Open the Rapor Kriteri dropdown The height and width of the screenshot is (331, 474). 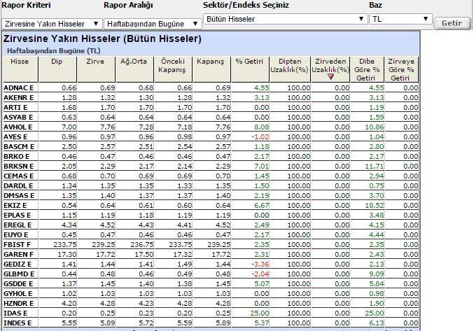[x=50, y=23]
